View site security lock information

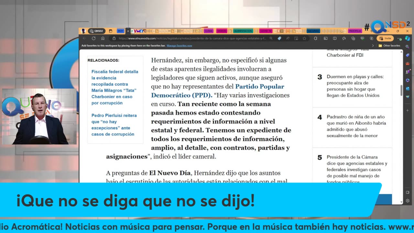click(x=114, y=38)
